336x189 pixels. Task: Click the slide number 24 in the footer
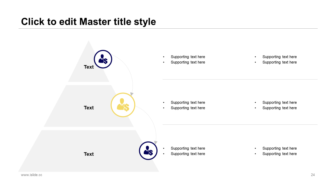click(313, 175)
